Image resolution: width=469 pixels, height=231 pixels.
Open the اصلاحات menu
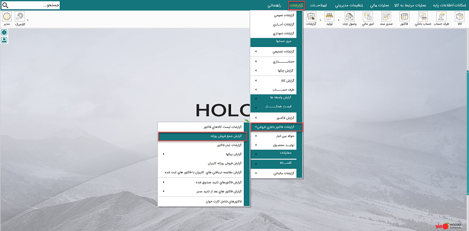[319, 5]
